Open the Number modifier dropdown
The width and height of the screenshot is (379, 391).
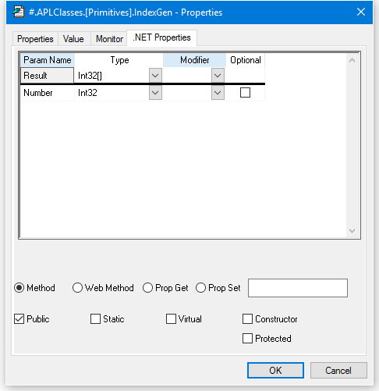[218, 93]
